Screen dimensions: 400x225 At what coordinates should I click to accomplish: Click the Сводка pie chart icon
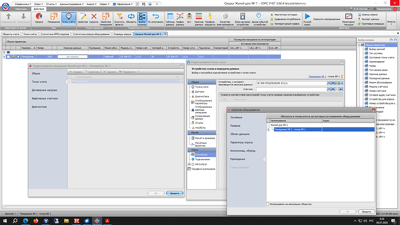click(x=39, y=16)
